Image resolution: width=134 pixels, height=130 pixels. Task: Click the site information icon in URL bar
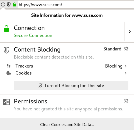[x=3, y=4]
